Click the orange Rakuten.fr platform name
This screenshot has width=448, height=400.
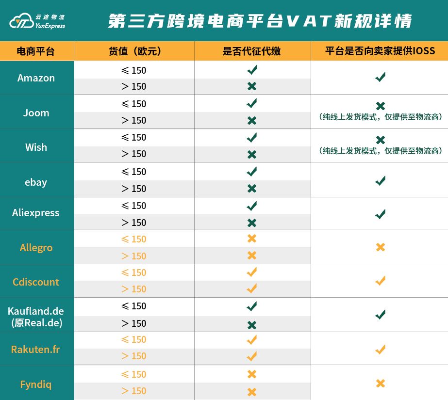[35, 350]
